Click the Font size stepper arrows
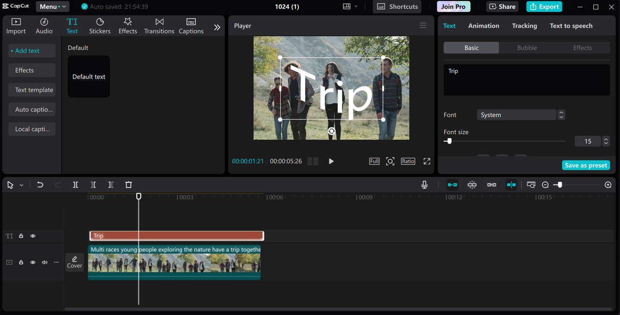The width and height of the screenshot is (620, 315). click(606, 141)
